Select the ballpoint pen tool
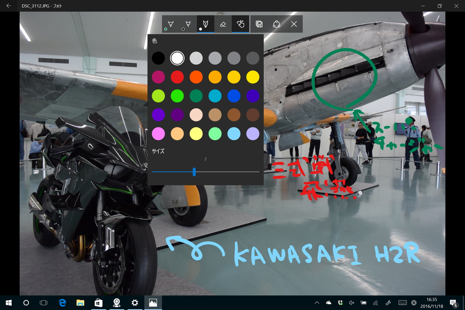Viewport: 465px width, 310px height. (x=170, y=24)
